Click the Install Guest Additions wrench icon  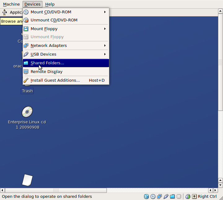pos(26,80)
